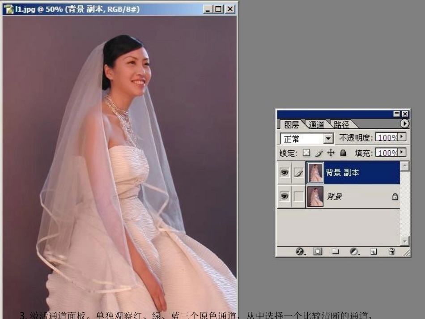Maximize the l1.jpg document window
This screenshot has width=425, height=319.
point(218,9)
